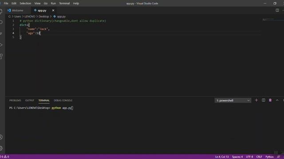
Task: Click the CRLF end-of-line indicator
Action: [259, 157]
